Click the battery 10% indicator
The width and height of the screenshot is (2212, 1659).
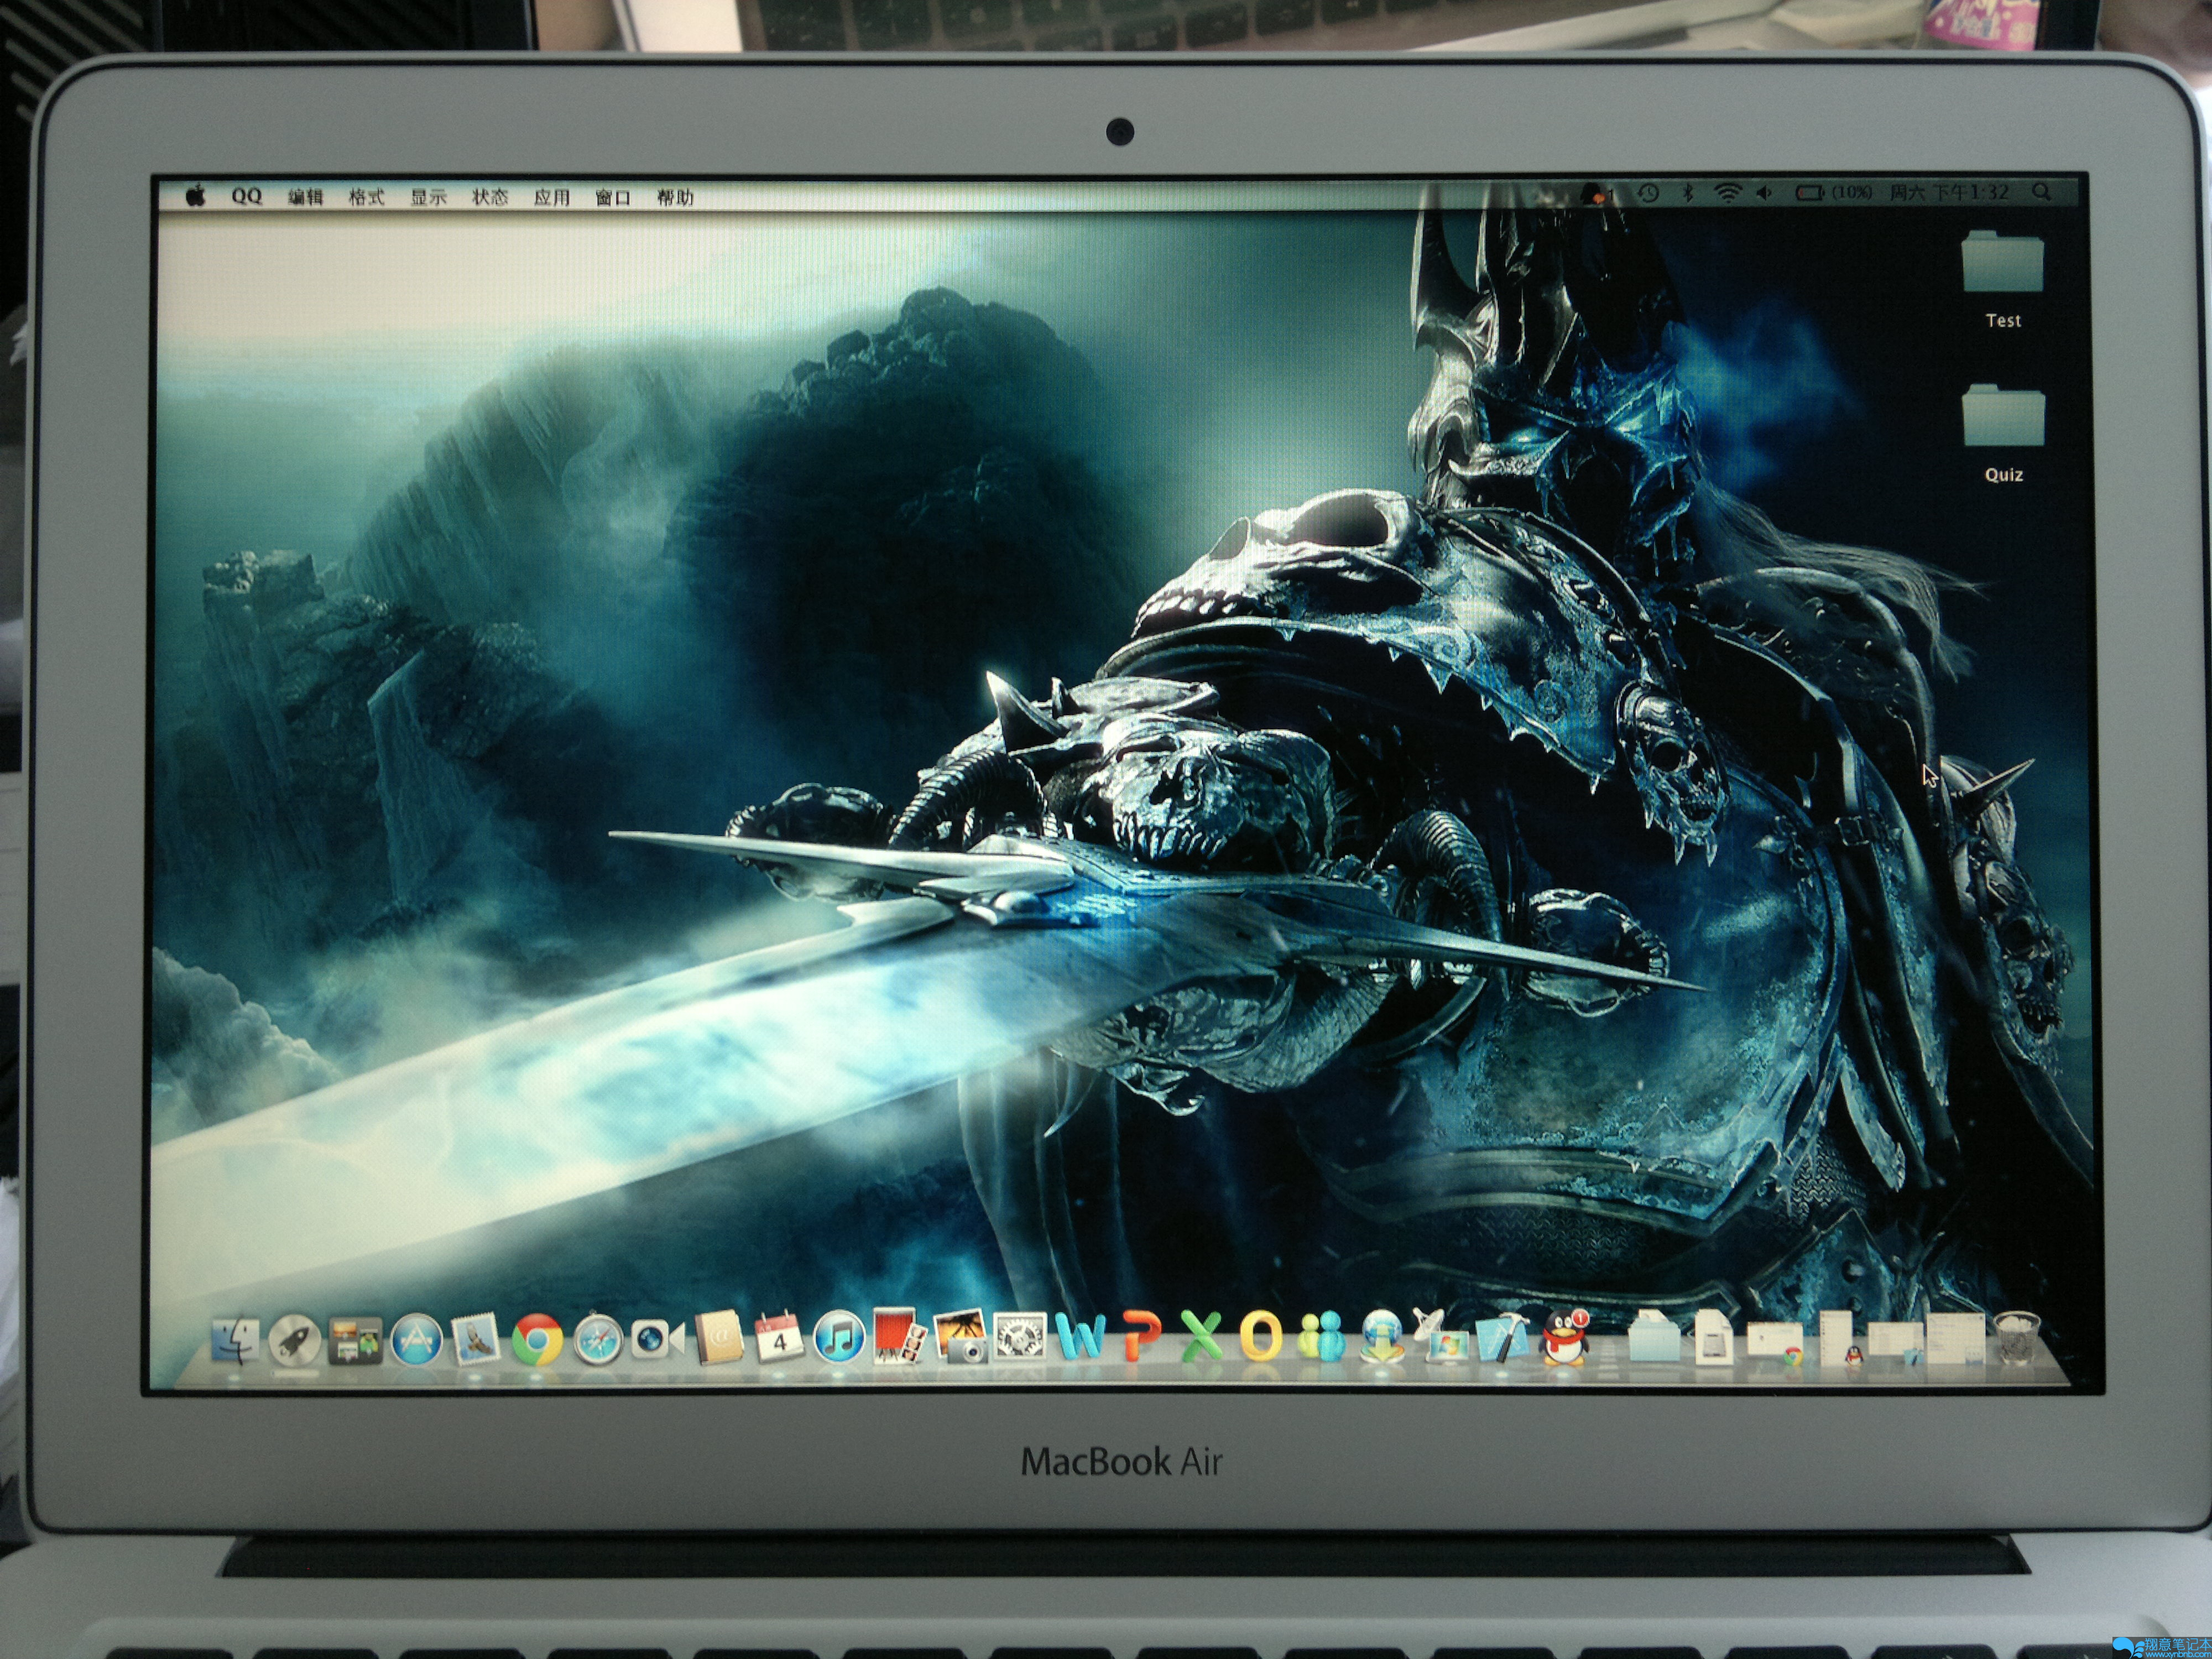tap(1834, 193)
